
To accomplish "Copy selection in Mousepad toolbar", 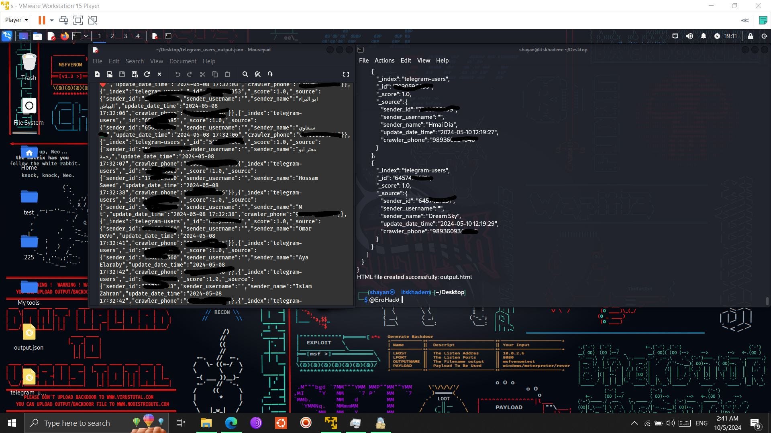I will pos(215,74).
